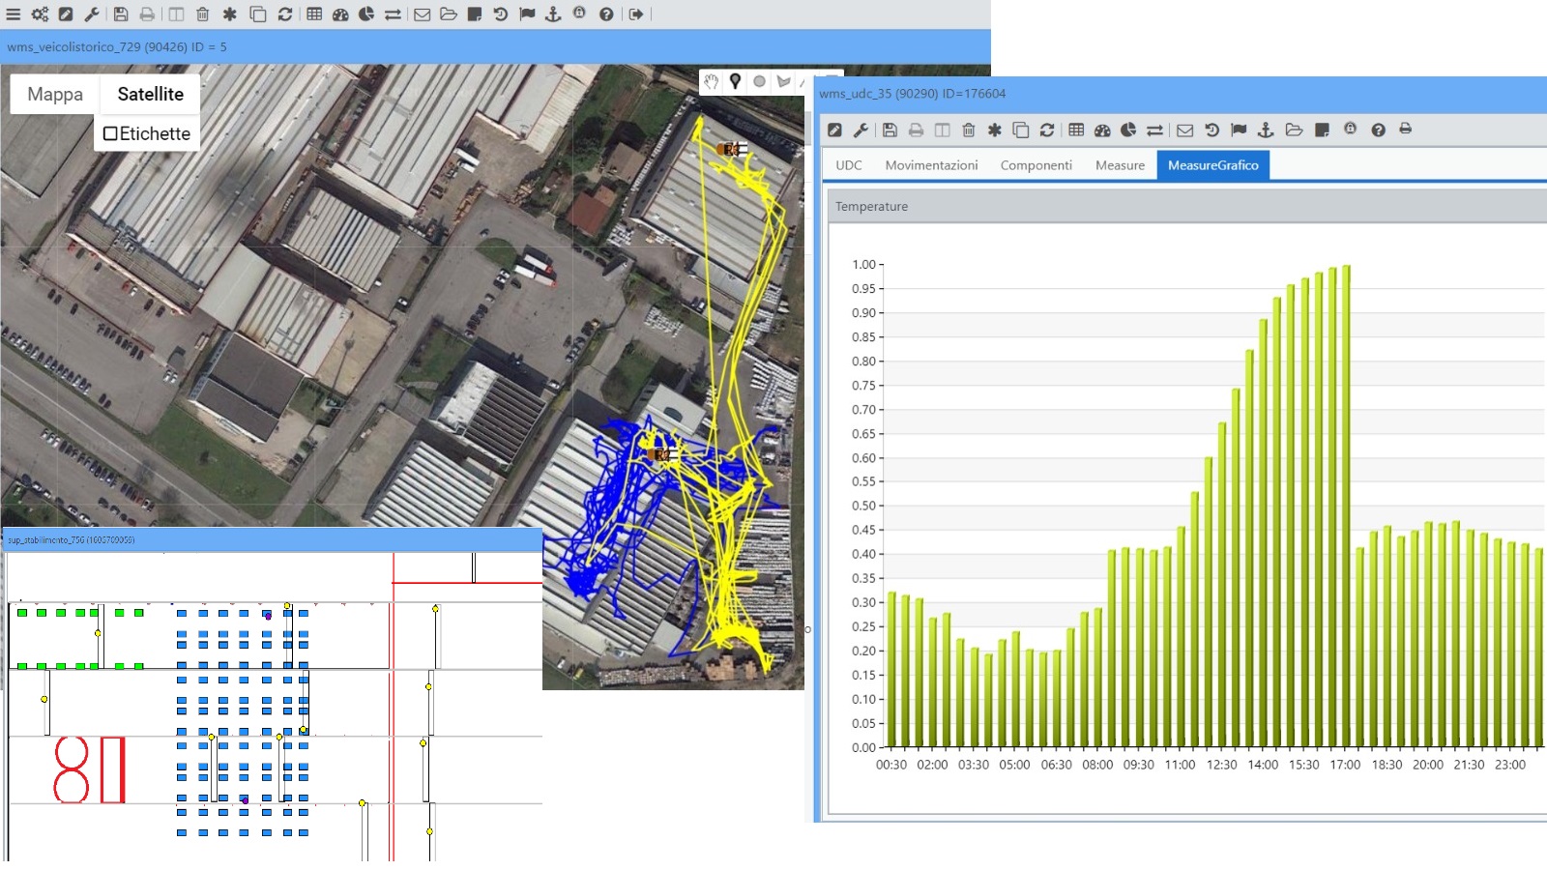Click the wrench icon in top-left toolbar

[92, 14]
